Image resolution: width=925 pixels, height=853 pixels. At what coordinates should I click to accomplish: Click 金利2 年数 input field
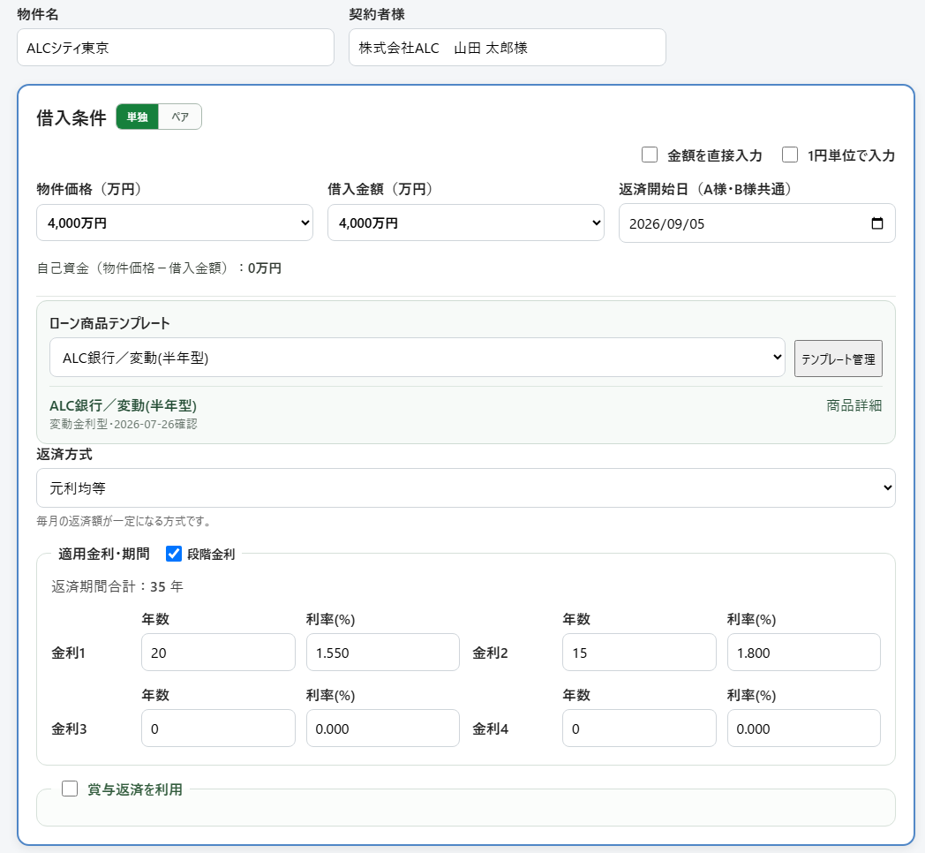(639, 653)
